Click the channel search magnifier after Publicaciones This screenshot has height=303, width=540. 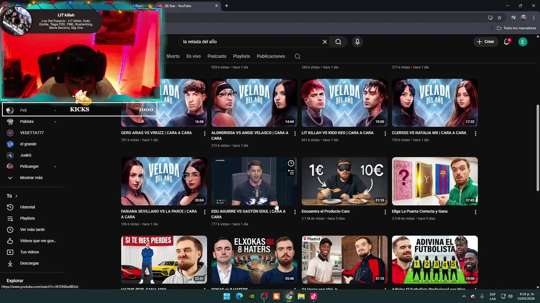[x=297, y=56]
